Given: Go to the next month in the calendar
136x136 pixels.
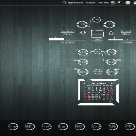Looking at the screenshot, I should point(112,84).
